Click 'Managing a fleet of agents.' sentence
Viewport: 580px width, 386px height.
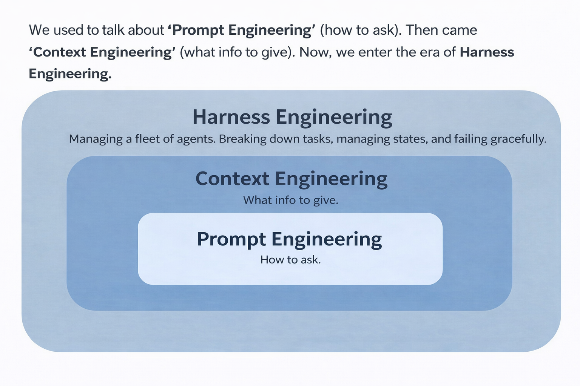pyautogui.click(x=142, y=139)
